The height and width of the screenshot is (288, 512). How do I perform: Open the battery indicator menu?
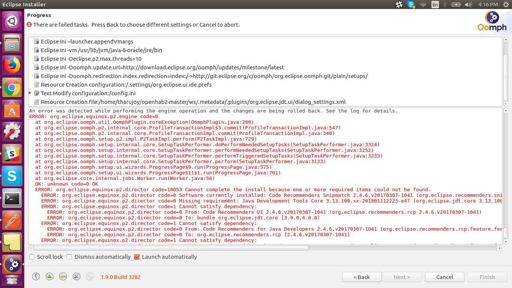pos(456,4)
